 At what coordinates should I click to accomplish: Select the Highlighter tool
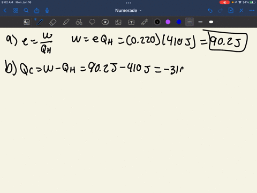[66, 22]
